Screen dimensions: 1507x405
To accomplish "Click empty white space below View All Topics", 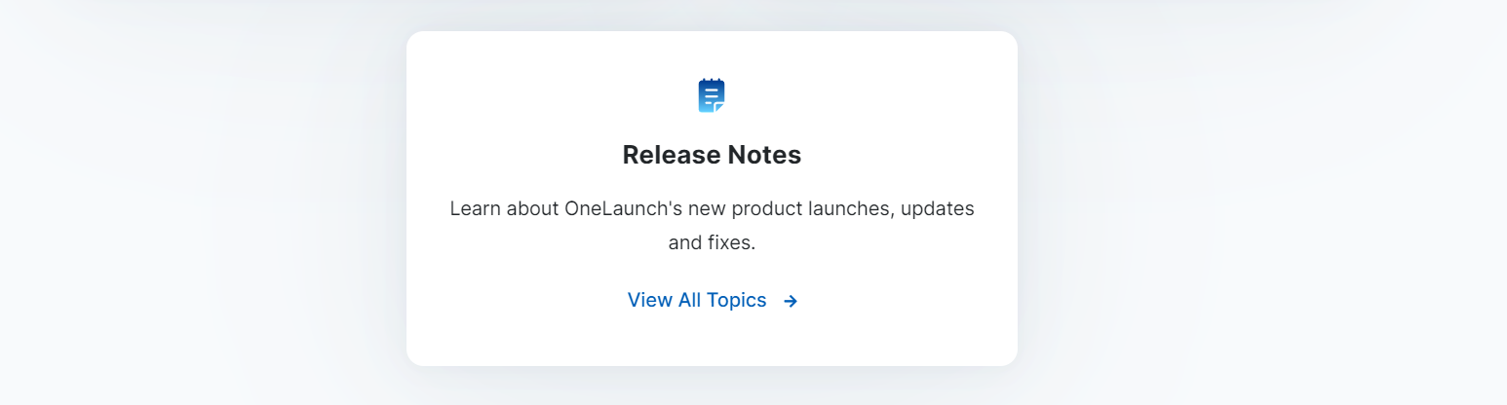I will [x=712, y=339].
